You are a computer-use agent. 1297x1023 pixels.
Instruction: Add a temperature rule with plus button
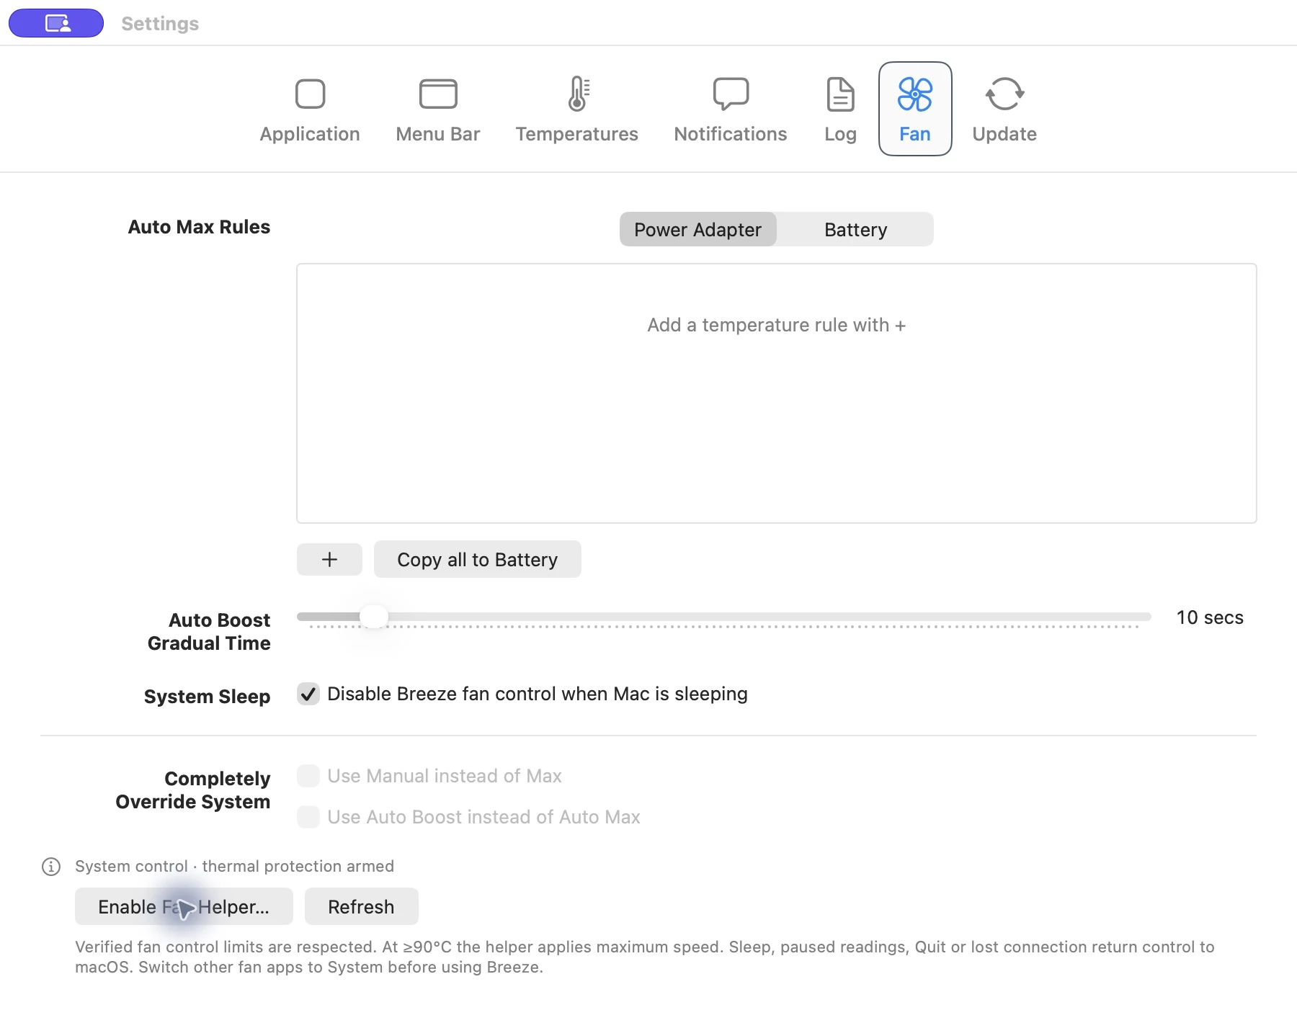[329, 559]
